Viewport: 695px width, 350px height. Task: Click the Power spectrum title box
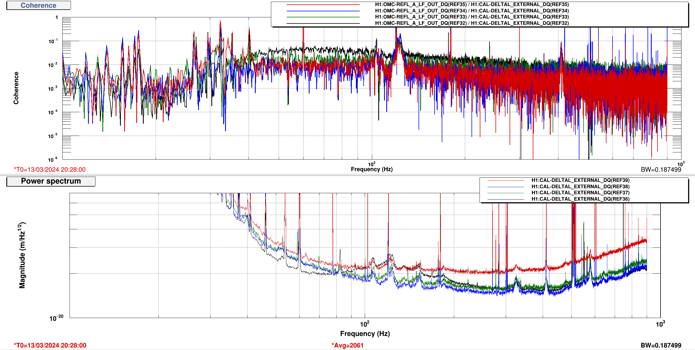coord(51,181)
